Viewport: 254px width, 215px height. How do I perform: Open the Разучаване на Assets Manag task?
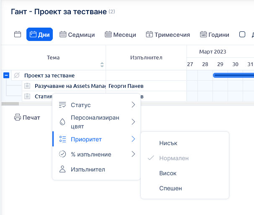click(70, 86)
